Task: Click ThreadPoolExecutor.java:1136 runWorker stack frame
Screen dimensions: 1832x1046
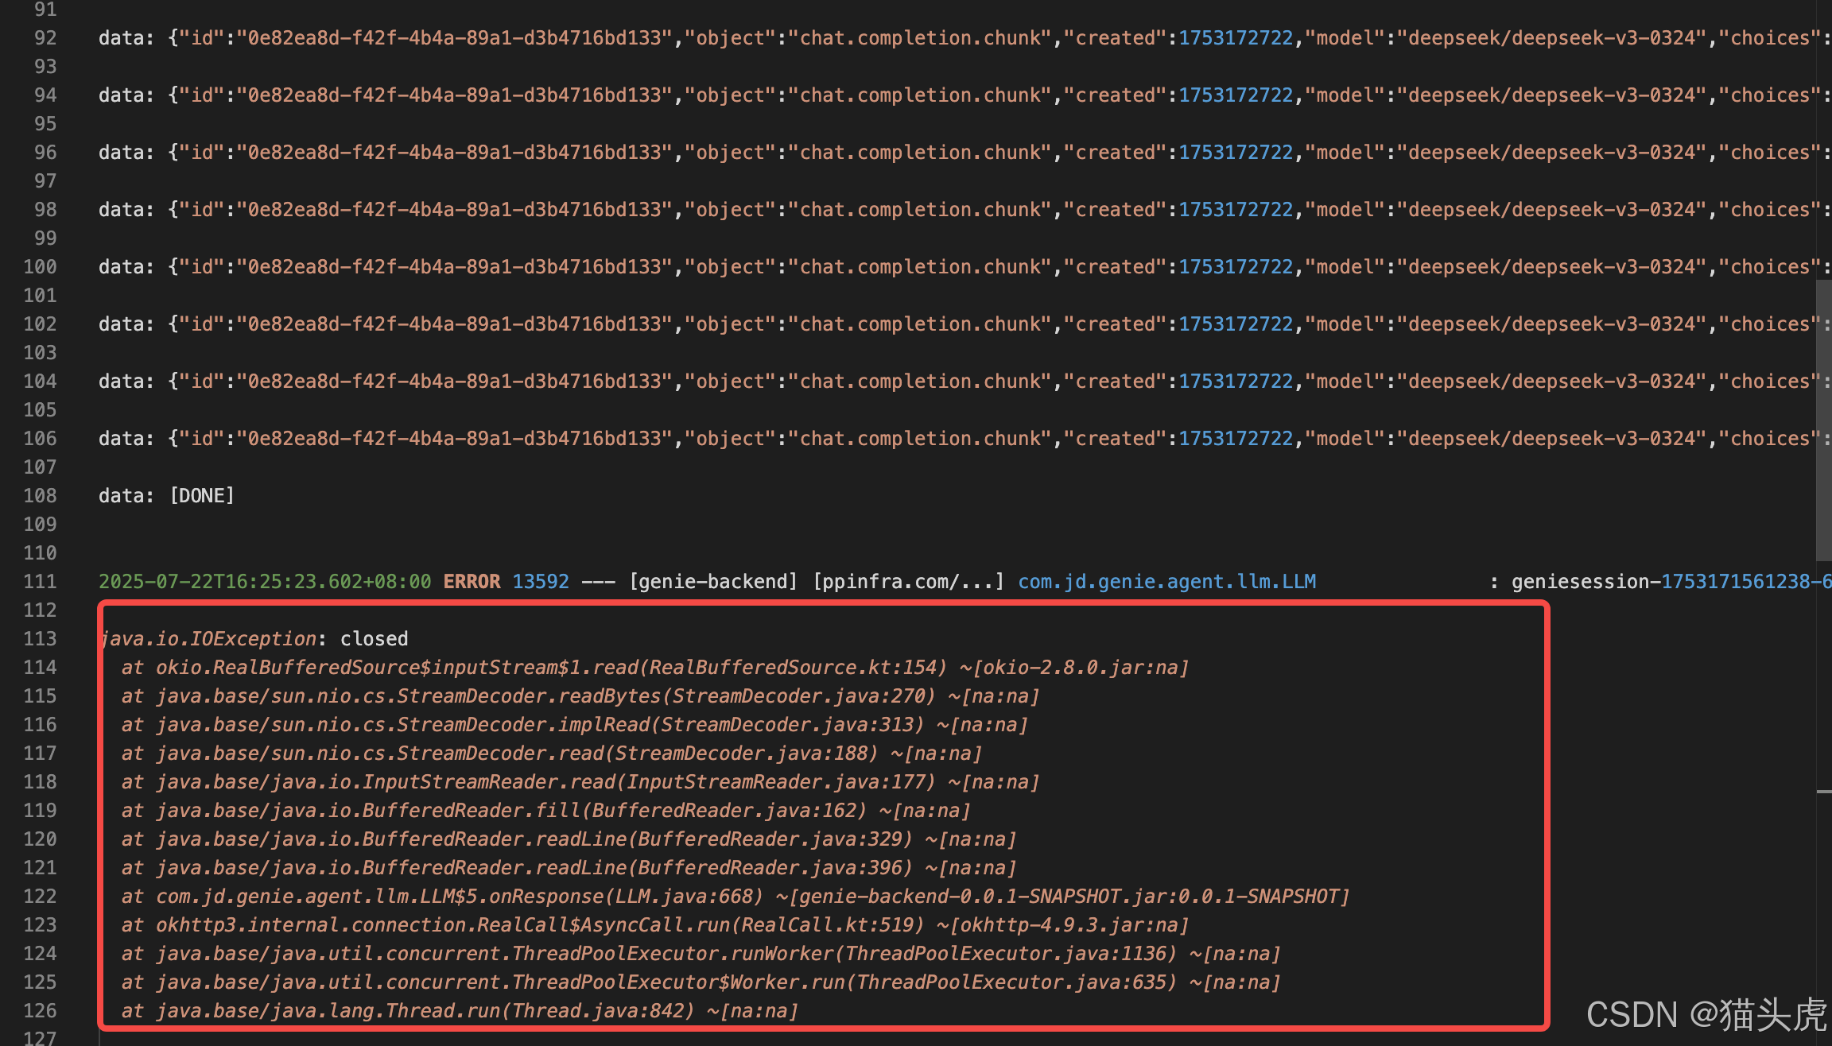Action: (x=700, y=954)
